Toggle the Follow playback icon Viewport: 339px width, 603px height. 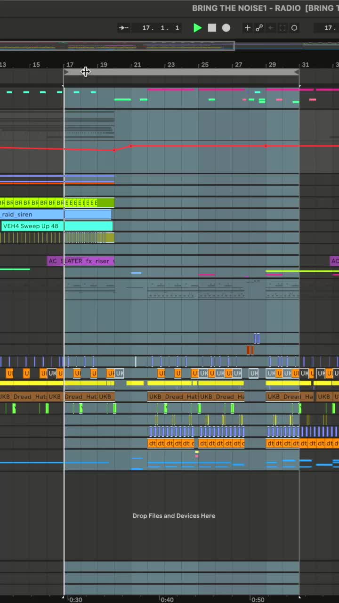[x=123, y=28]
